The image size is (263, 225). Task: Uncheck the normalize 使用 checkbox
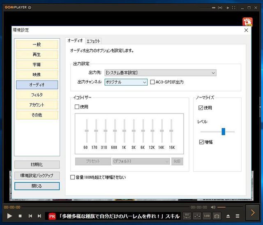(x=201, y=108)
